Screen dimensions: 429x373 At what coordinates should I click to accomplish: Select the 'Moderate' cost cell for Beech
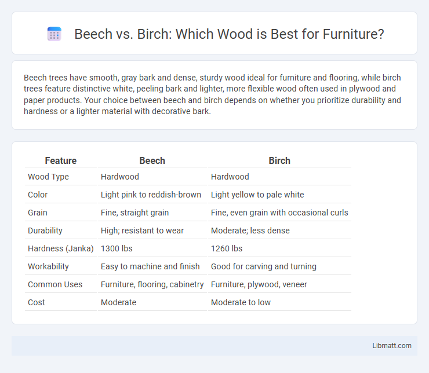118,302
